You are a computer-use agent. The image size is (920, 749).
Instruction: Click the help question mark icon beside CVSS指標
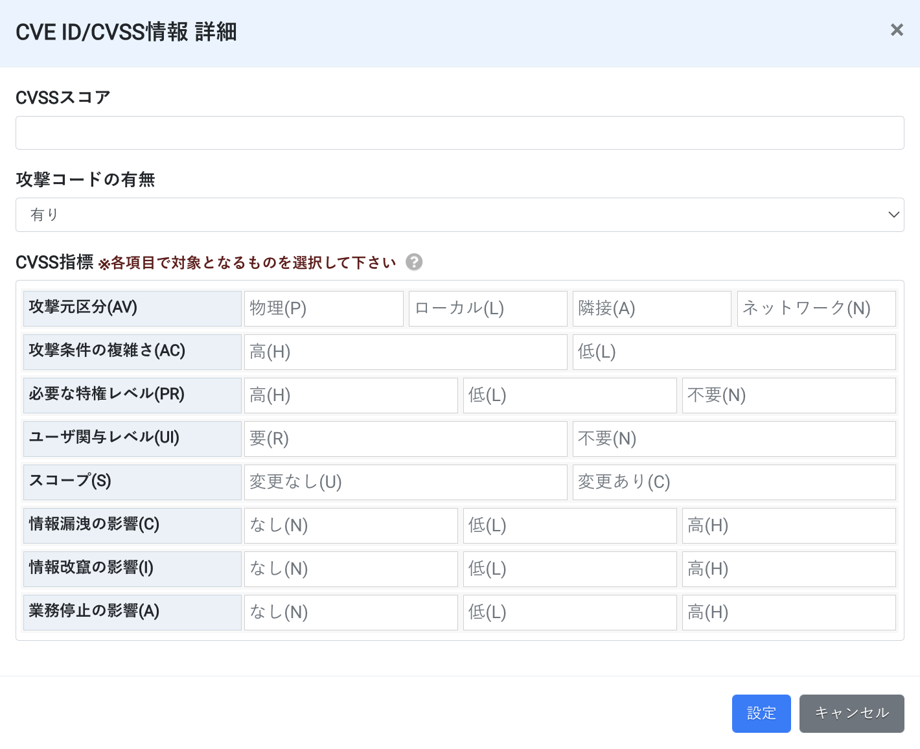point(414,262)
